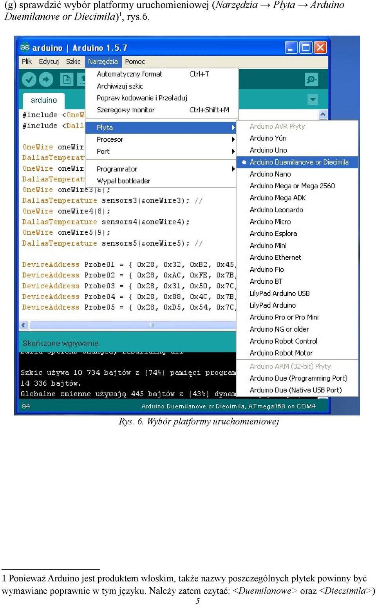Image resolution: width=376 pixels, height=605 pixels.
Task: Expand the Płyta submenu arrow
Action: click(233, 128)
